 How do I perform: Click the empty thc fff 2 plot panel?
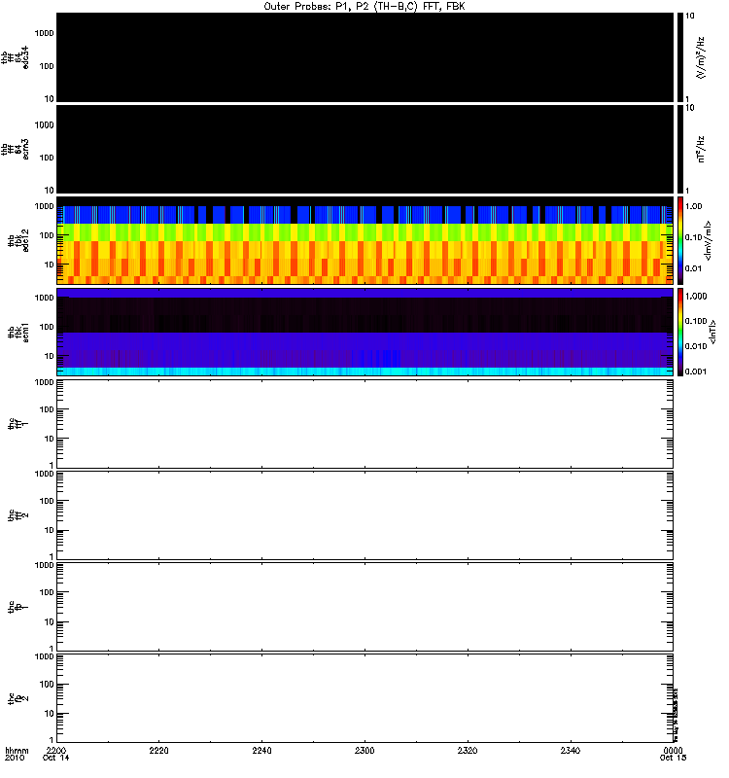click(364, 515)
